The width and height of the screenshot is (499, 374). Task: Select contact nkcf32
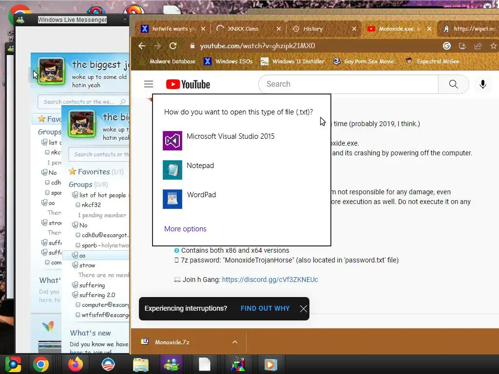91,205
